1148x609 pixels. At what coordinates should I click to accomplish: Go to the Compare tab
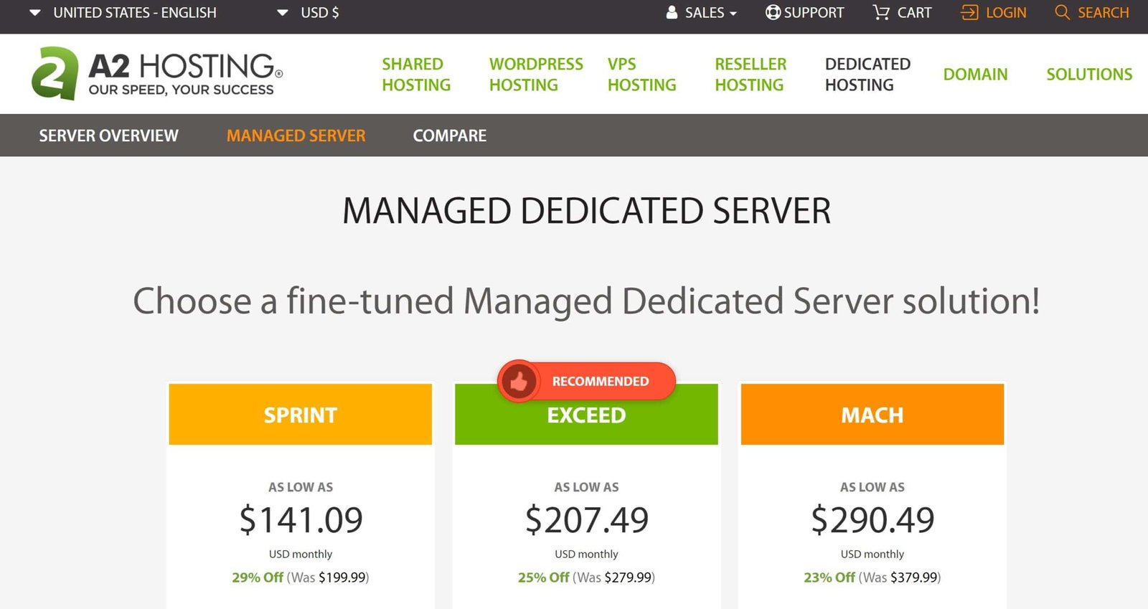pyautogui.click(x=450, y=136)
